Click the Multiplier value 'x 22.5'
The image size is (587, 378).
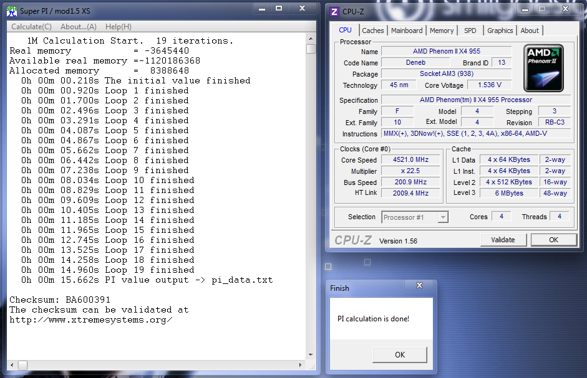(410, 171)
